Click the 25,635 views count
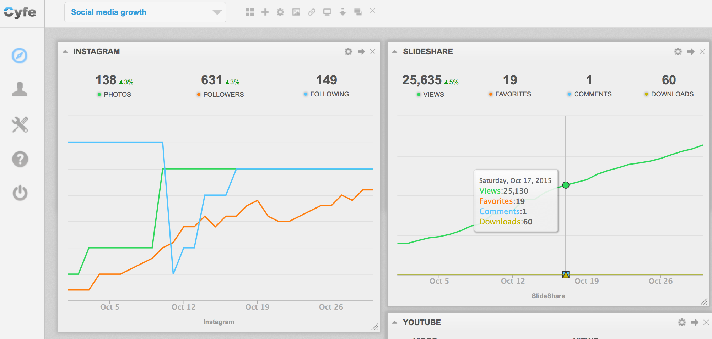This screenshot has height=339, width=712. point(422,80)
